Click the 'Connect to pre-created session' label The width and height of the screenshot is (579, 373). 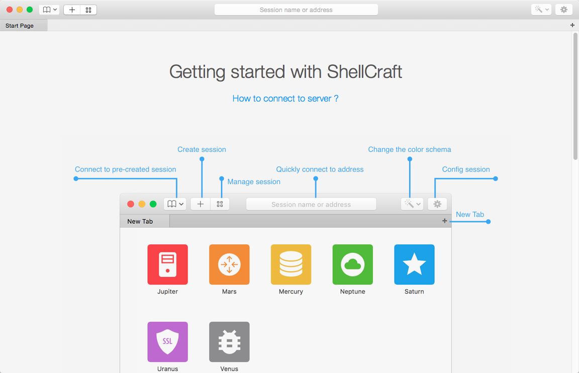pos(126,169)
